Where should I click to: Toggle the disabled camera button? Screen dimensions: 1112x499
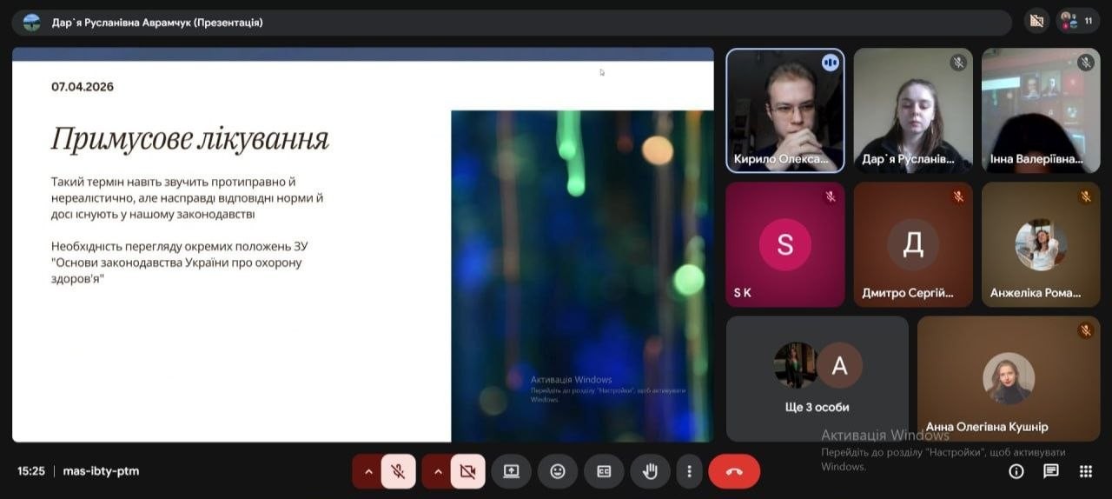tap(467, 471)
